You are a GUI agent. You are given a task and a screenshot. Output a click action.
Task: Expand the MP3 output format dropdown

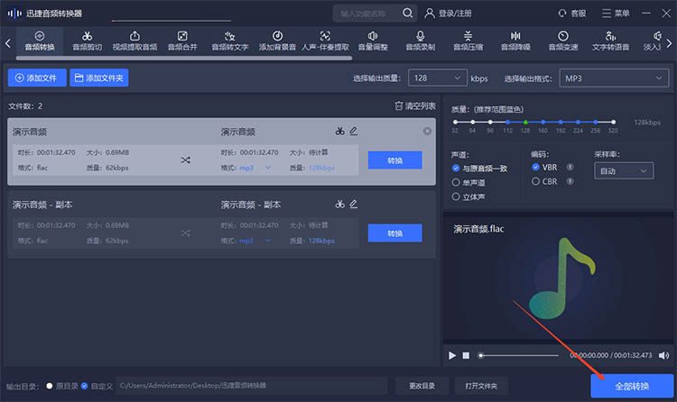click(x=614, y=78)
